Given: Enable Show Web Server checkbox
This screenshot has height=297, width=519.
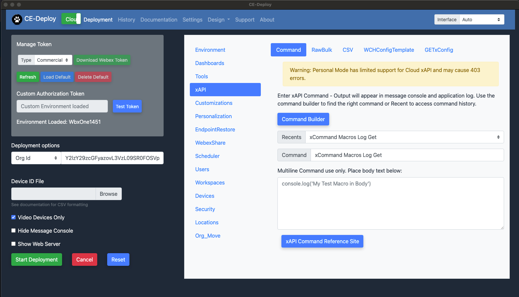Looking at the screenshot, I should [14, 244].
